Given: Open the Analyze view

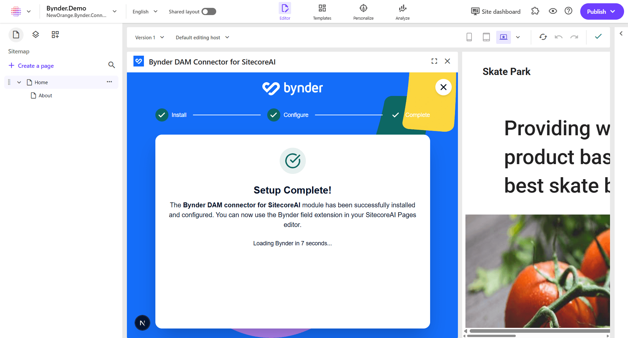Looking at the screenshot, I should coord(402,12).
